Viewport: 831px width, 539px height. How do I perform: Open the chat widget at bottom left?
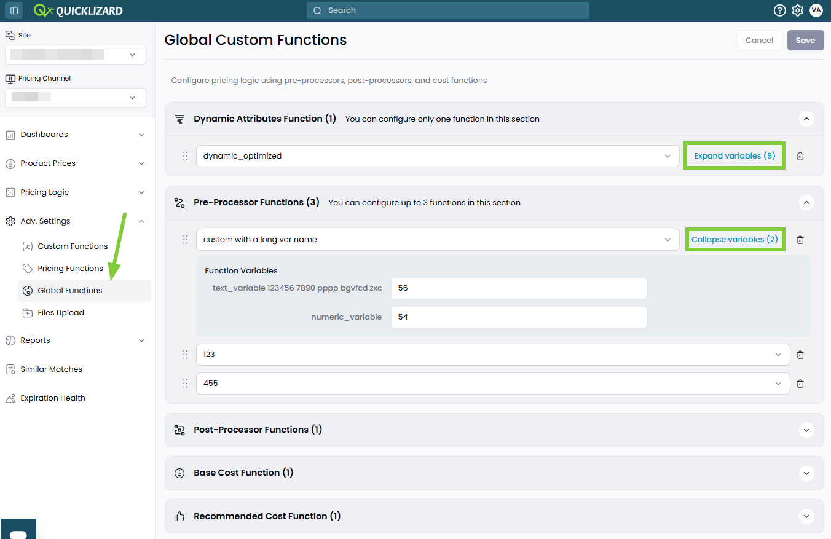tap(18, 529)
